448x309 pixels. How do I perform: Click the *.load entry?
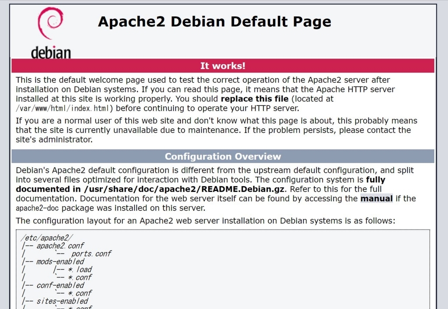(80, 270)
